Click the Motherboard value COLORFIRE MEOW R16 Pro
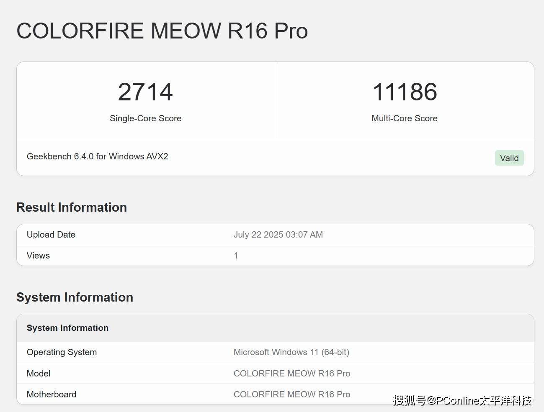The width and height of the screenshot is (544, 412). click(292, 394)
